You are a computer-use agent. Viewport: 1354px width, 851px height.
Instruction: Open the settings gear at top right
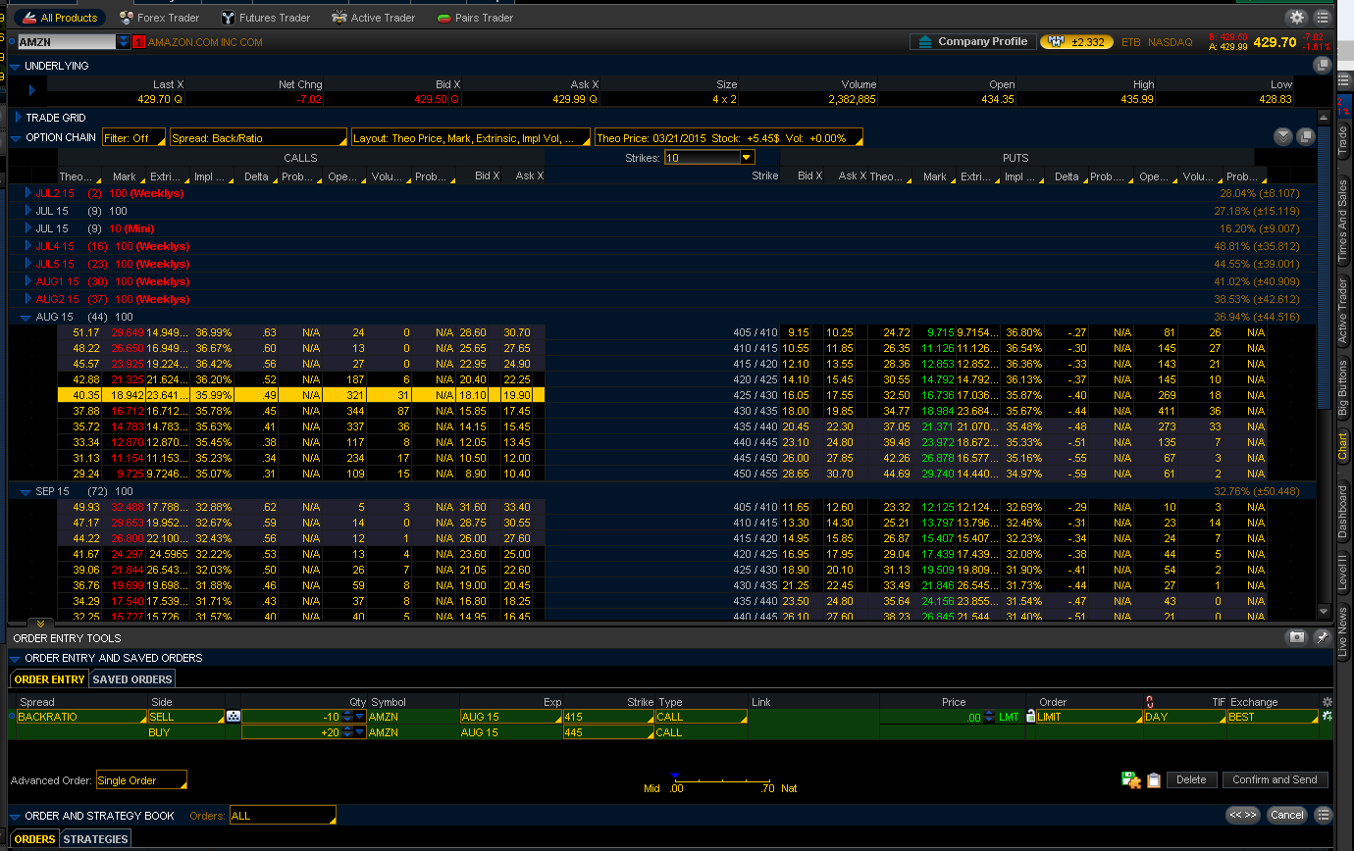1297,18
